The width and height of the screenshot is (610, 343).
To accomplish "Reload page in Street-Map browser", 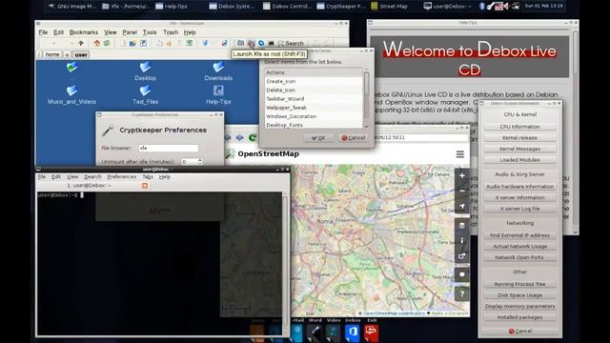I will point(252,137).
